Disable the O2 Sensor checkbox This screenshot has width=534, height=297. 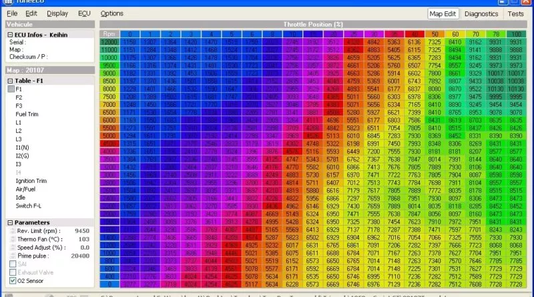11,281
